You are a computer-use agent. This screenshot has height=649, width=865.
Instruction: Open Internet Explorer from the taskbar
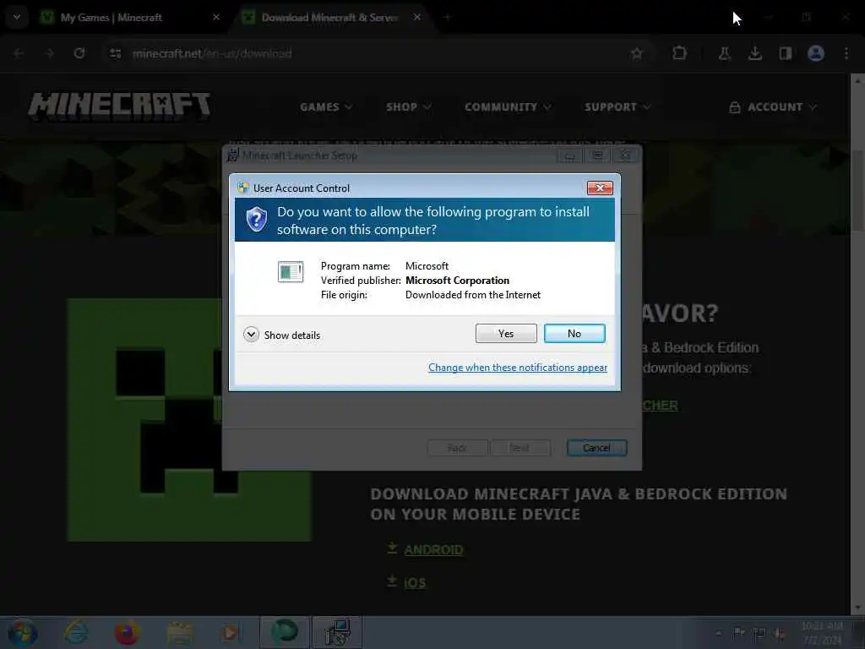pos(75,632)
